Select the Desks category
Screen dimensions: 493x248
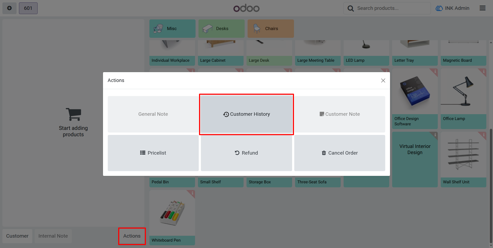[221, 28]
